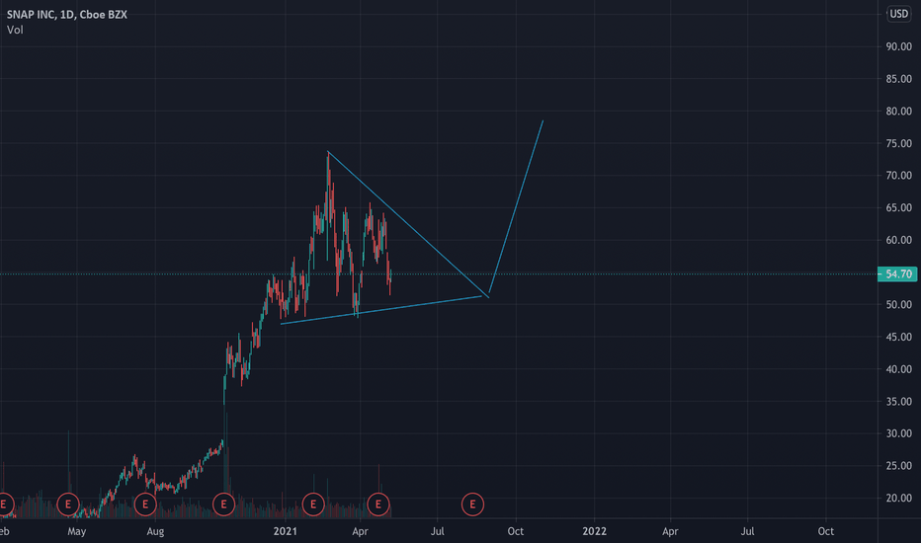
Task: Click the 85.00 price axis label
Action: 898,79
